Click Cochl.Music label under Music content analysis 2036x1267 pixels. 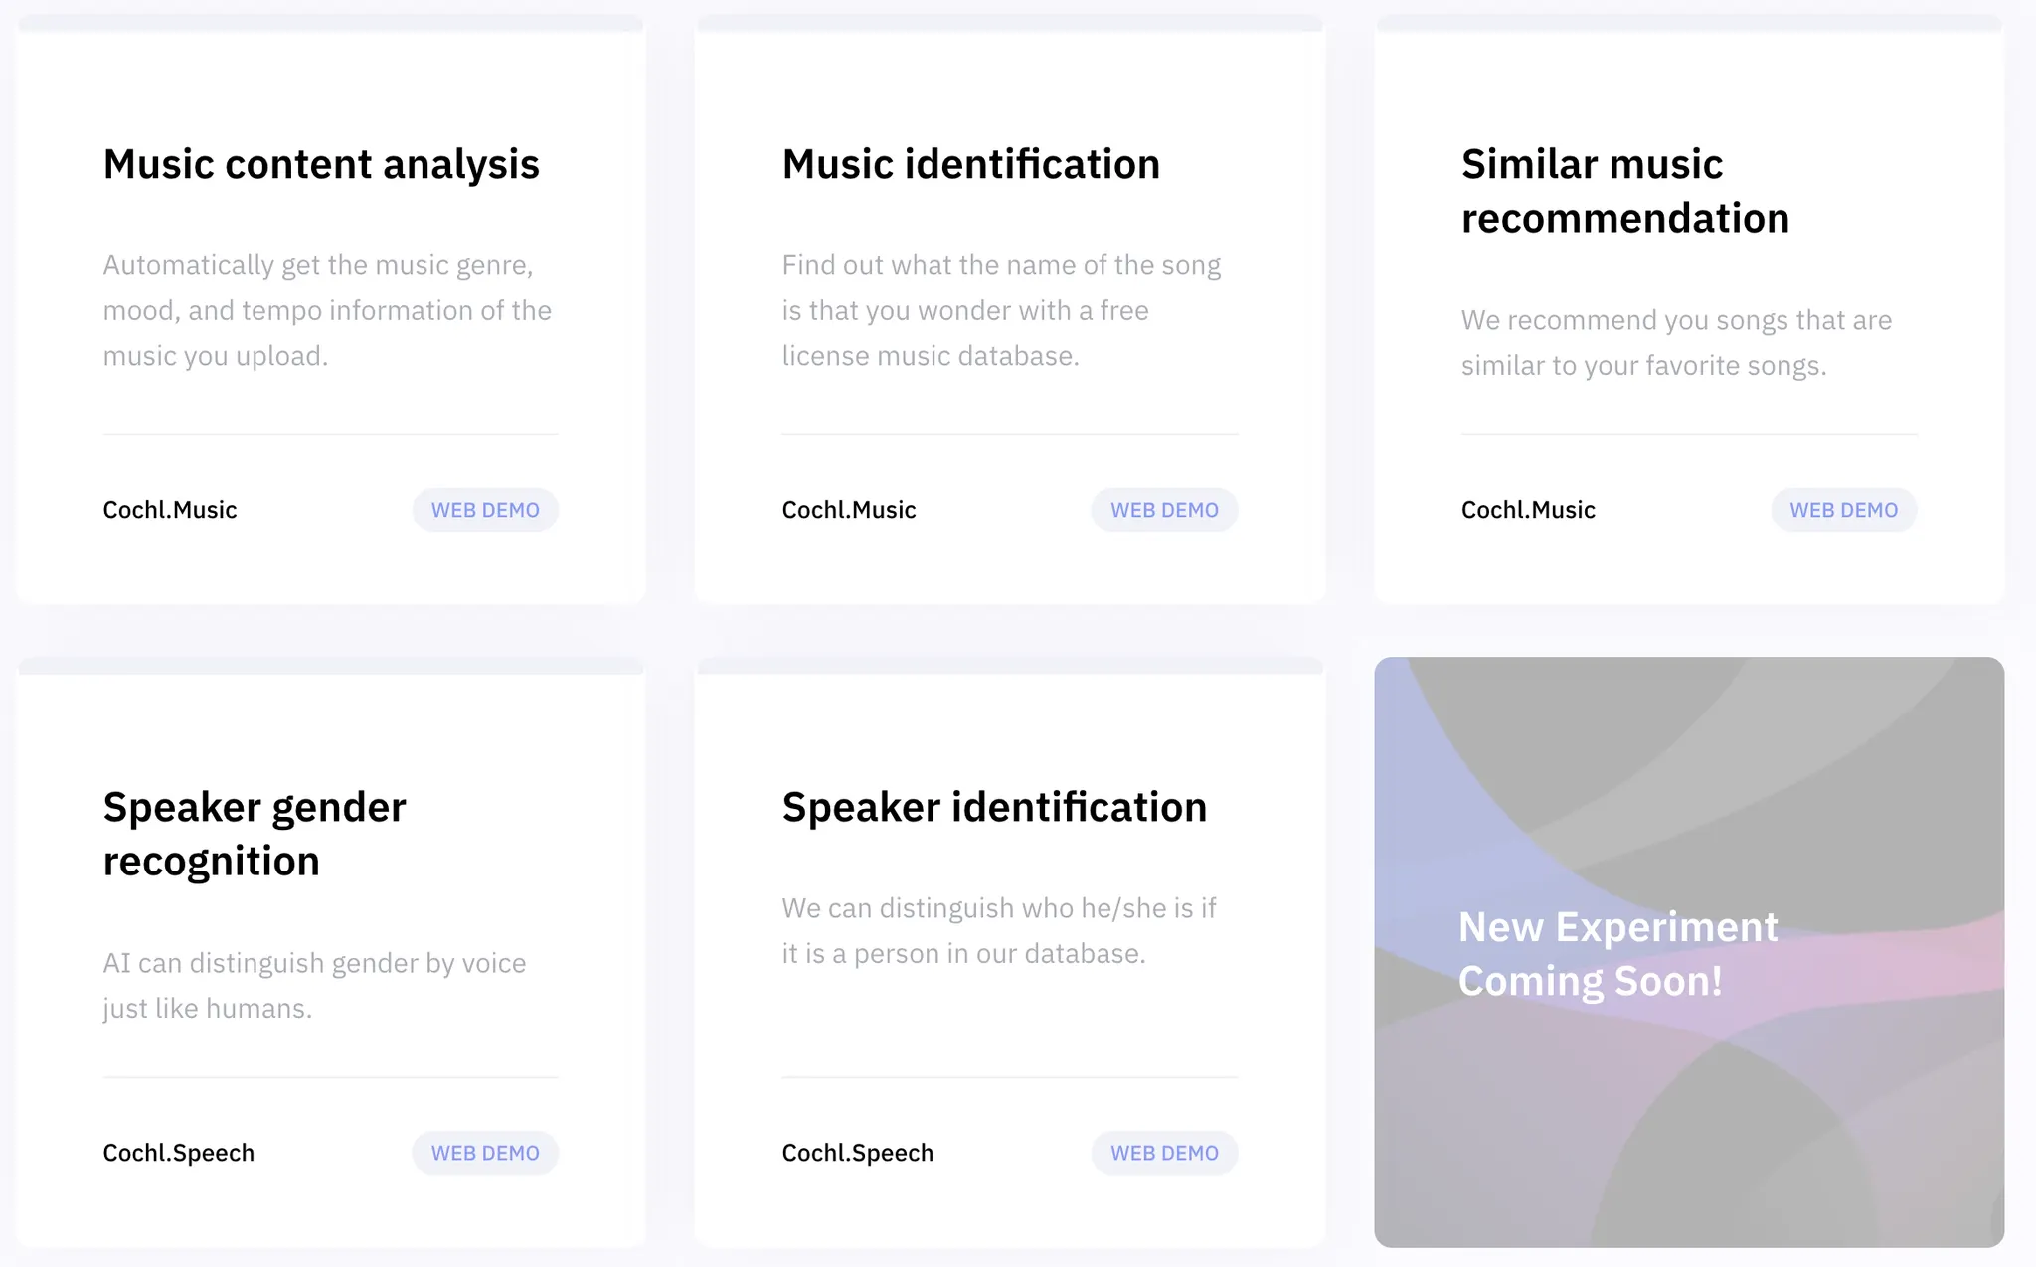pos(170,510)
